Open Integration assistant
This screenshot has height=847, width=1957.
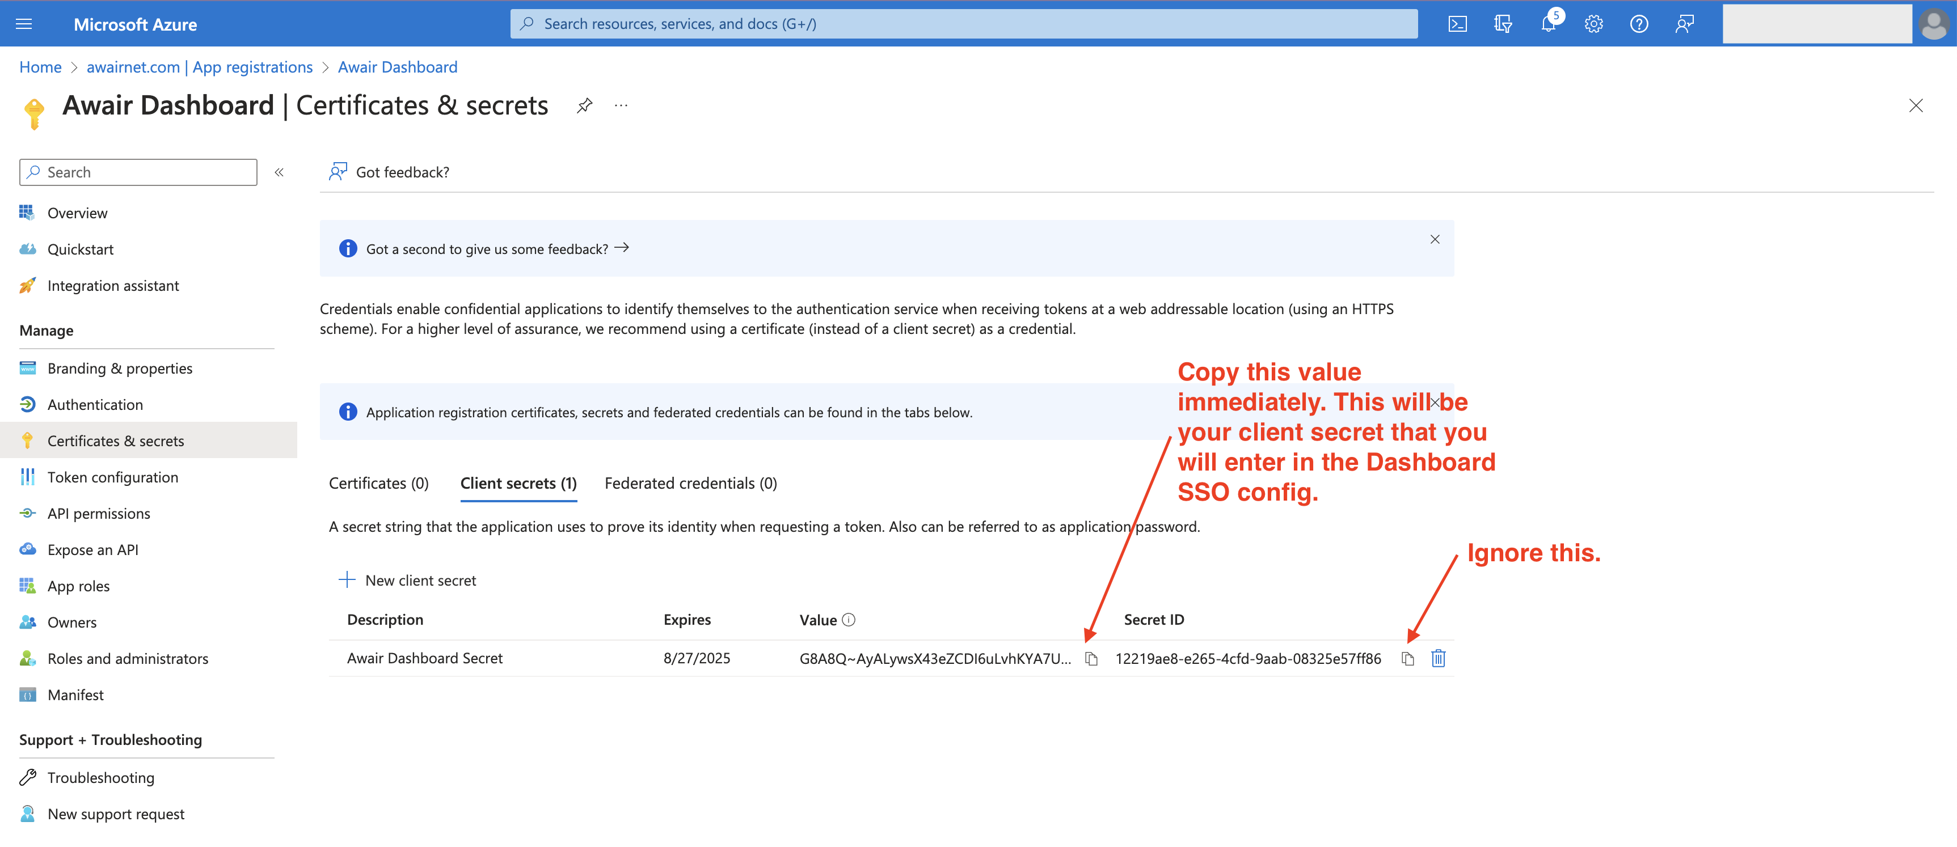(113, 286)
